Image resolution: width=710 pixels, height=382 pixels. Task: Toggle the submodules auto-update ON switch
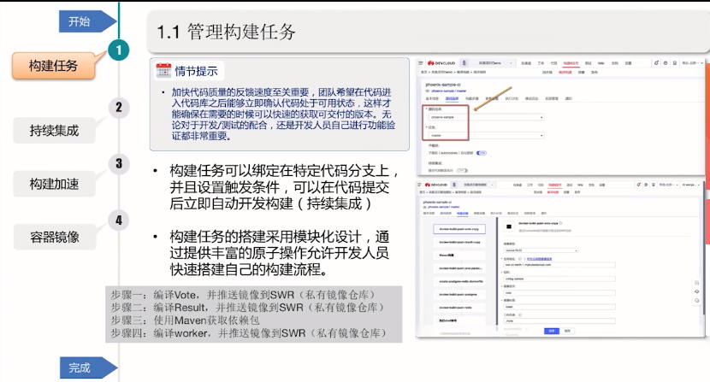tap(482, 153)
